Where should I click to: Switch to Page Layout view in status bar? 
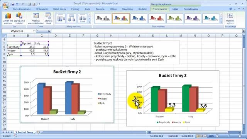pyautogui.click(x=201, y=136)
